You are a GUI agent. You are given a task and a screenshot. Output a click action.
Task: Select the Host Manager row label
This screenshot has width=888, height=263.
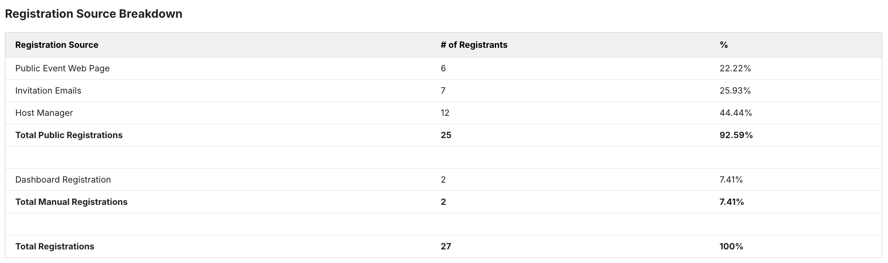[x=44, y=113]
